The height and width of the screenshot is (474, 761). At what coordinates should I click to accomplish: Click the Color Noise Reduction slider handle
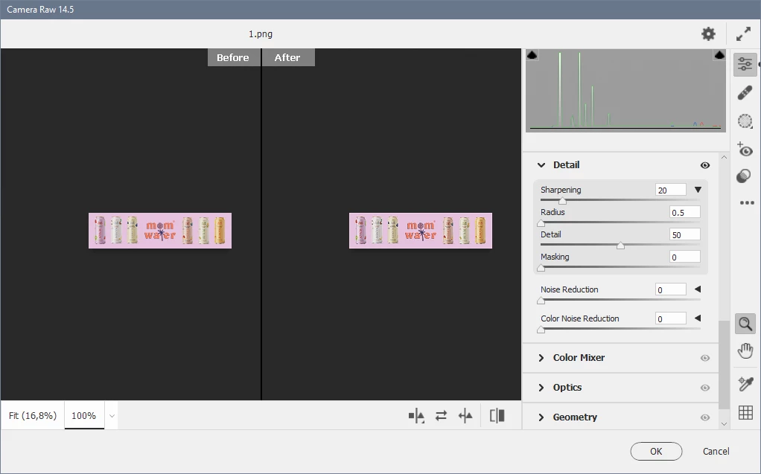tap(541, 330)
